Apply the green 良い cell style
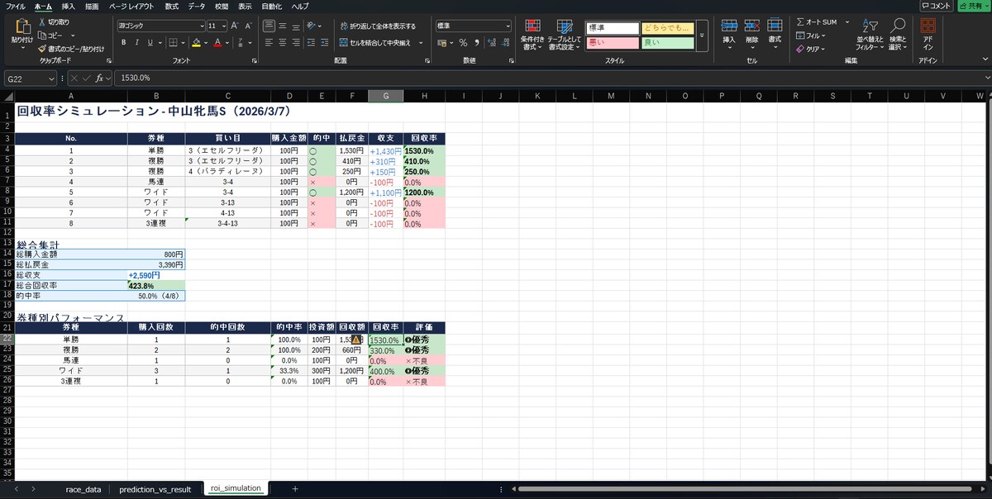Viewport: 992px width, 499px height. tap(667, 43)
